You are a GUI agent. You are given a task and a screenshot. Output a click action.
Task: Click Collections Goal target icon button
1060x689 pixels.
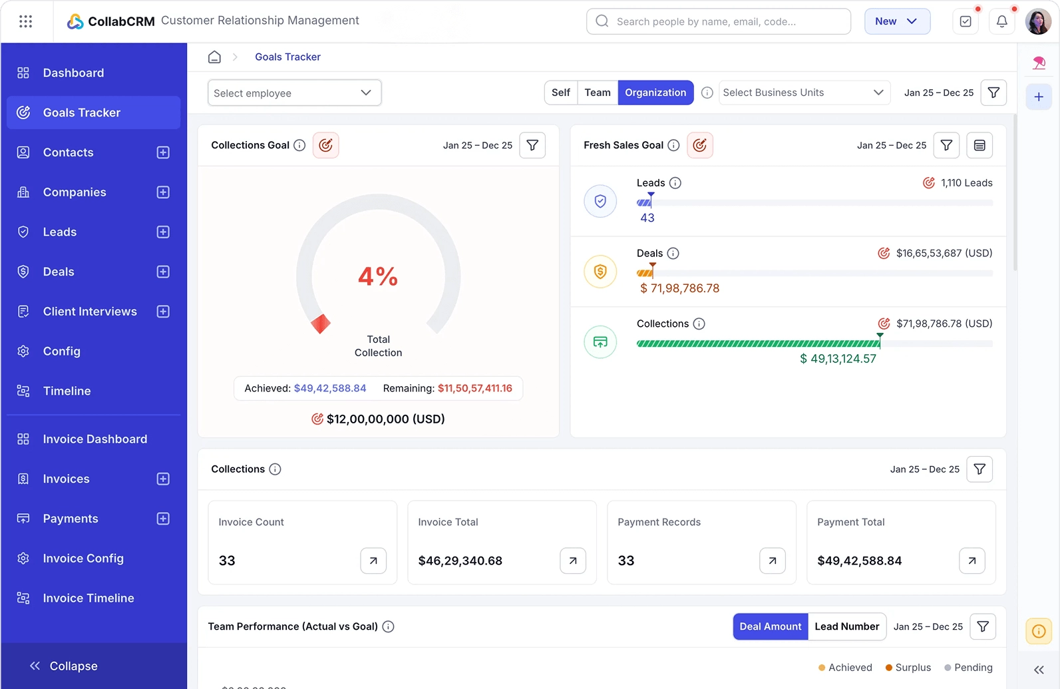325,145
